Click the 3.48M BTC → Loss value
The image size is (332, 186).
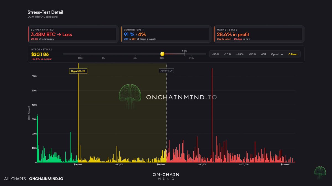point(51,34)
